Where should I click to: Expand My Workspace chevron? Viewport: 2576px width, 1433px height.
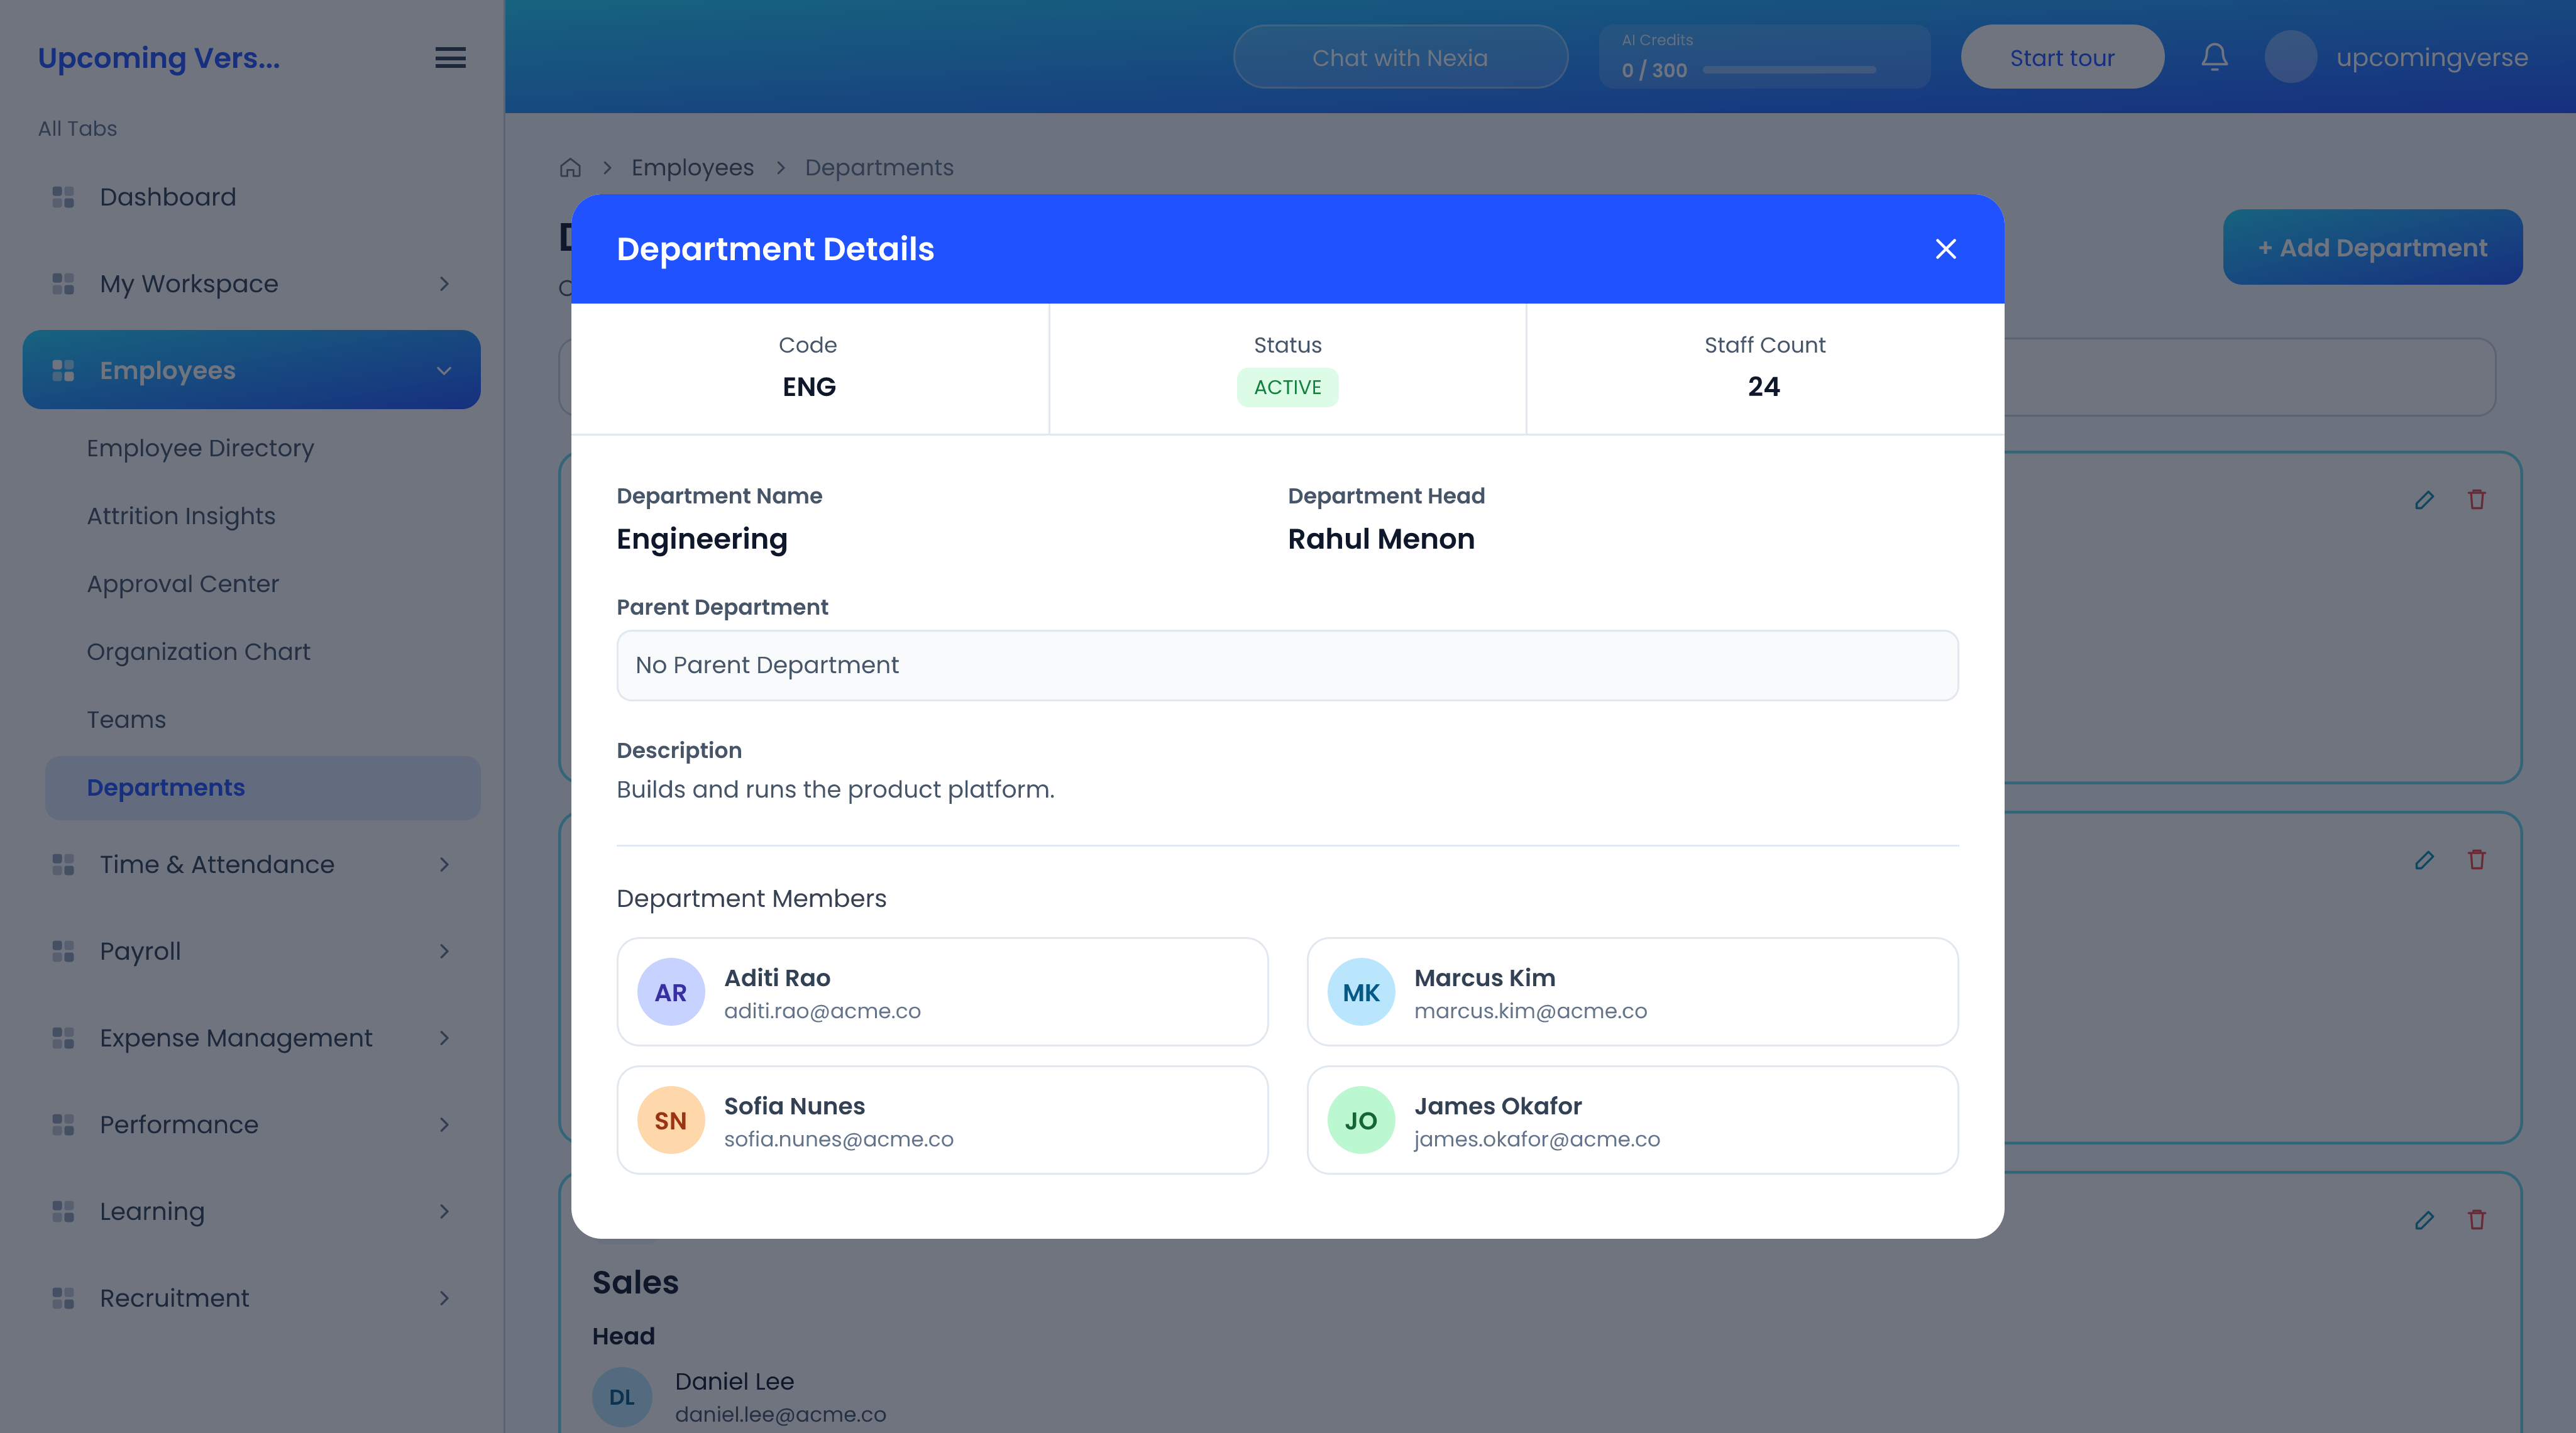pyautogui.click(x=444, y=284)
